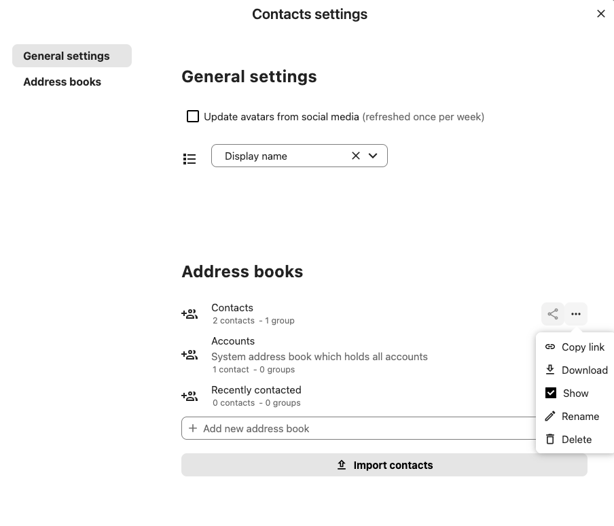Select Download to export the Contacts book
Image resolution: width=614 pixels, height=526 pixels.
tap(585, 370)
